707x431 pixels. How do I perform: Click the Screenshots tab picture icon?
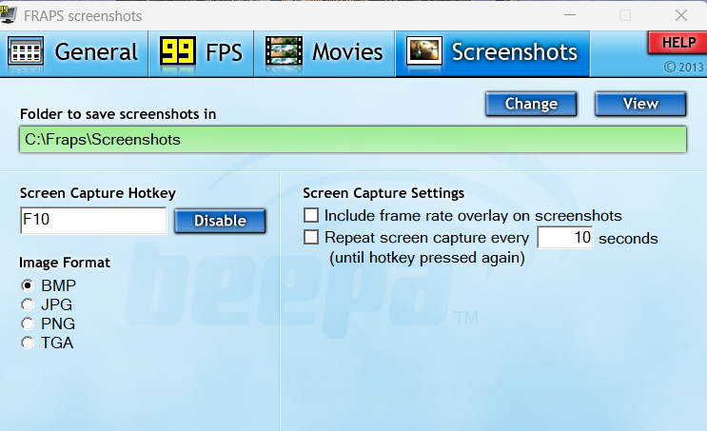click(x=423, y=51)
